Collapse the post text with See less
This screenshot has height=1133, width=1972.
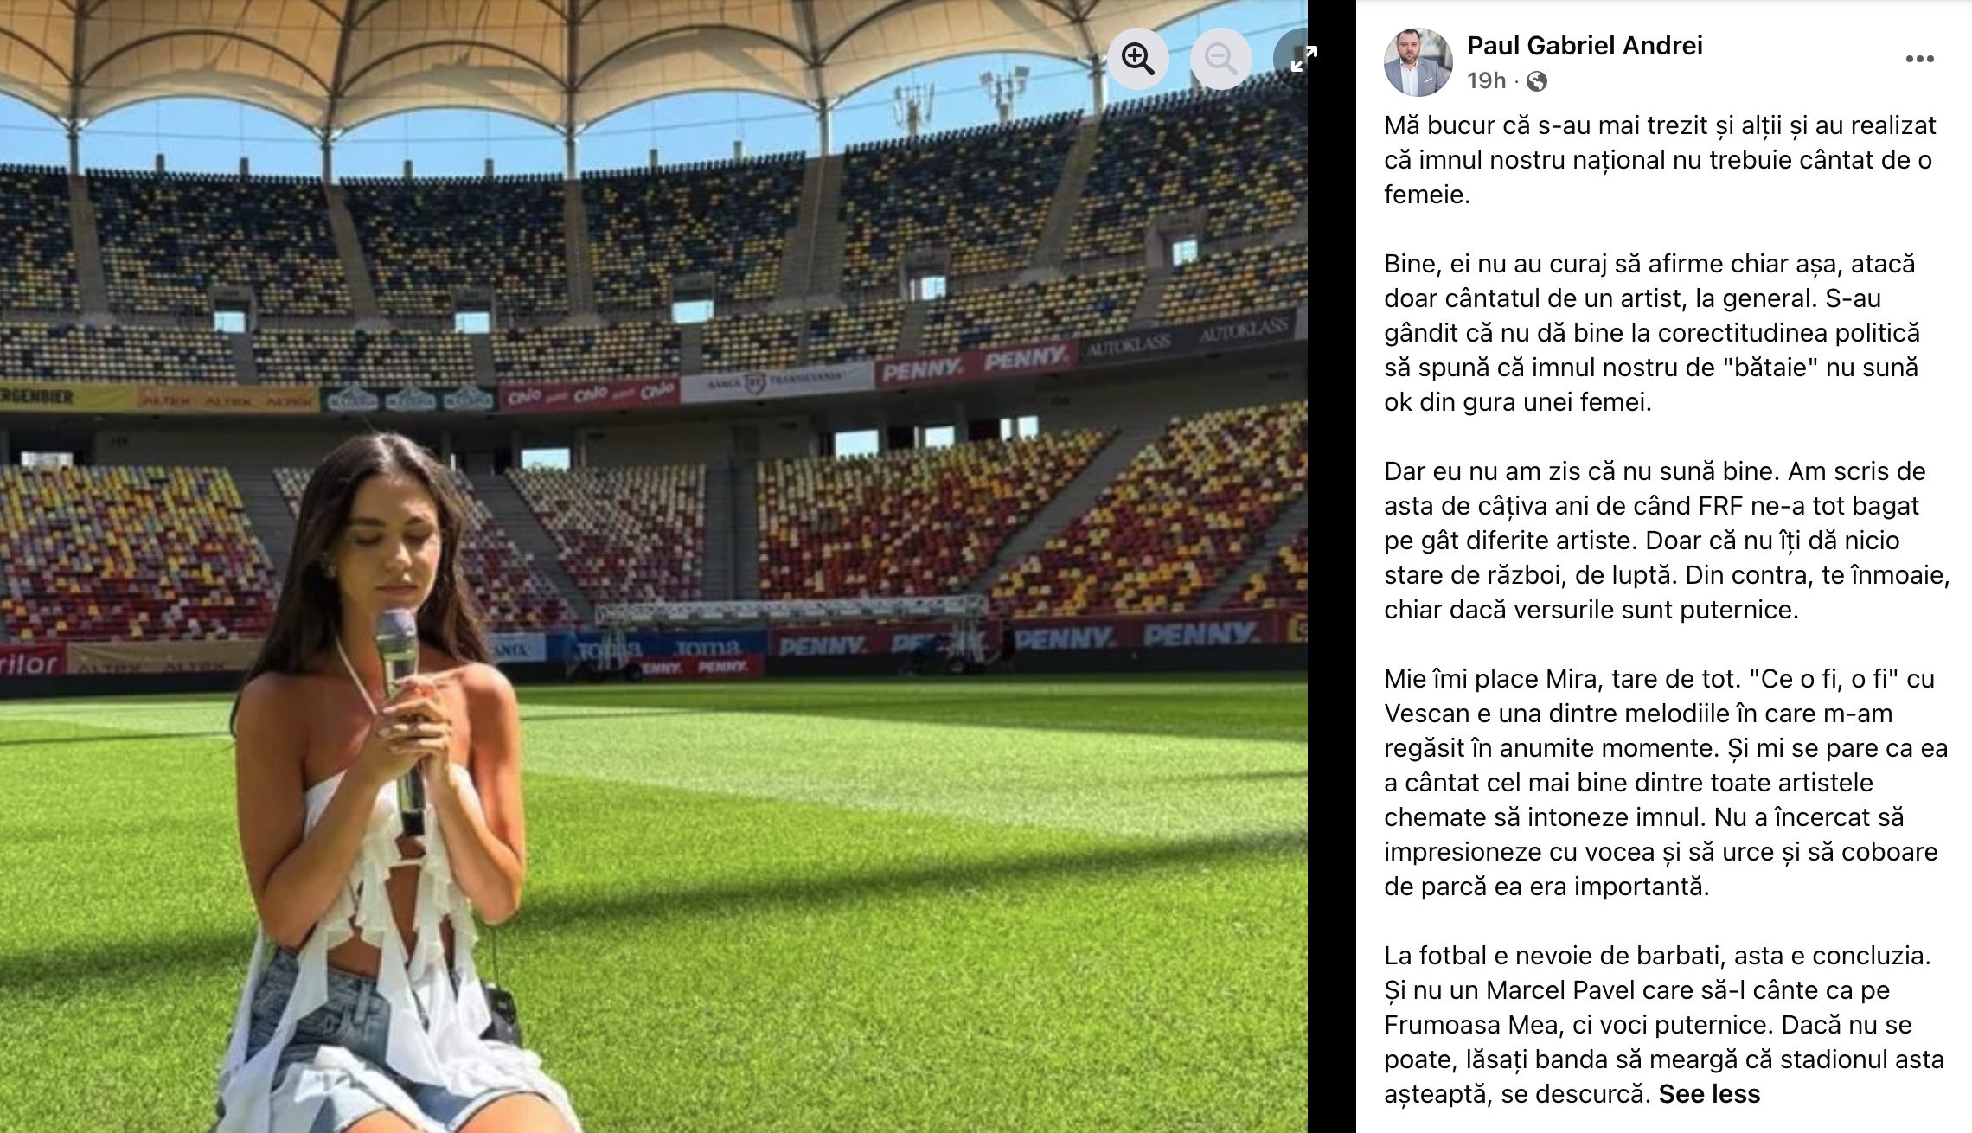click(x=1709, y=1094)
